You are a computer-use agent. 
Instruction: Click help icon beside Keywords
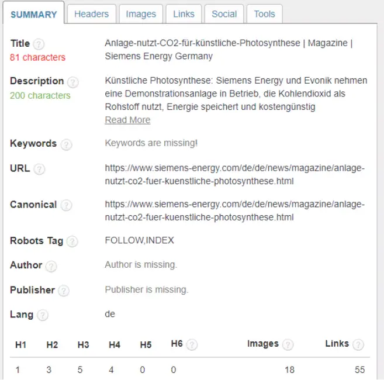pos(66,144)
